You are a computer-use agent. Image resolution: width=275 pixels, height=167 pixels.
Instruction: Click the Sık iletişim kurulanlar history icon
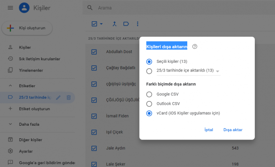point(10,59)
